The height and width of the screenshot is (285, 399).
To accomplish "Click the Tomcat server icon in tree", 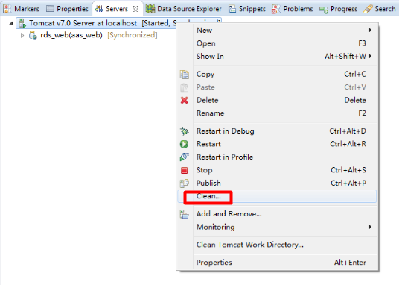I will (x=22, y=23).
